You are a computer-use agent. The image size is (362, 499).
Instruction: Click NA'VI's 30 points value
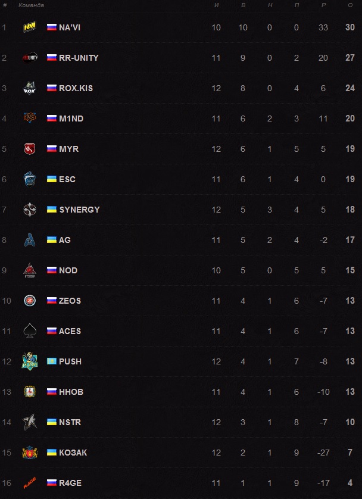click(349, 27)
